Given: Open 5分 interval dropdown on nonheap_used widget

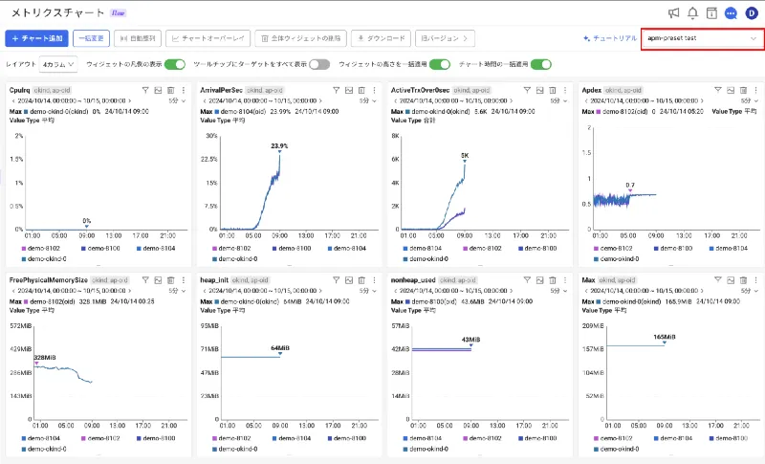Looking at the screenshot, I should (x=559, y=291).
